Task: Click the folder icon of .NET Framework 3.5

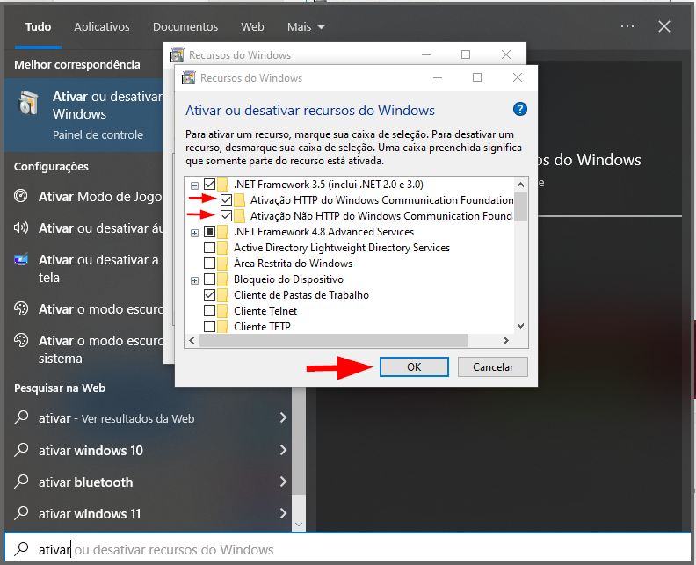Action: coord(223,185)
